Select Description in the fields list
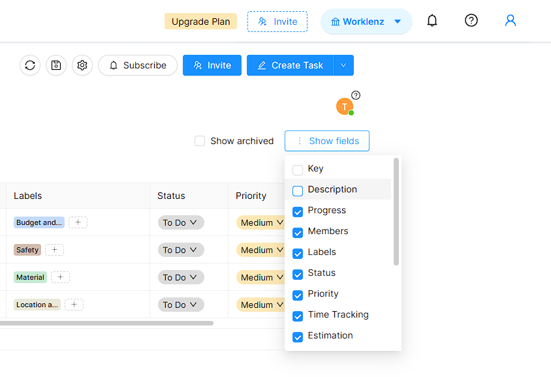The width and height of the screenshot is (551, 377). tap(332, 190)
